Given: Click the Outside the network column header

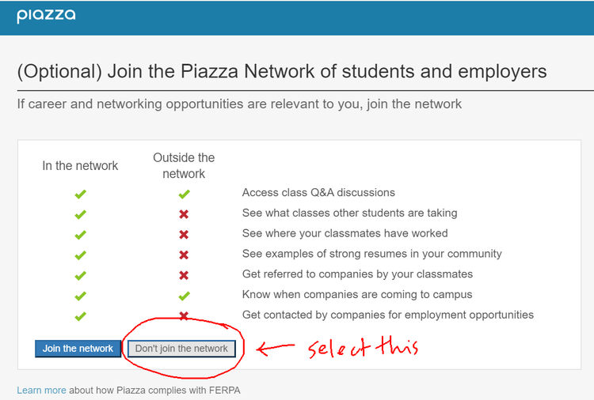Looking at the screenshot, I should click(184, 166).
